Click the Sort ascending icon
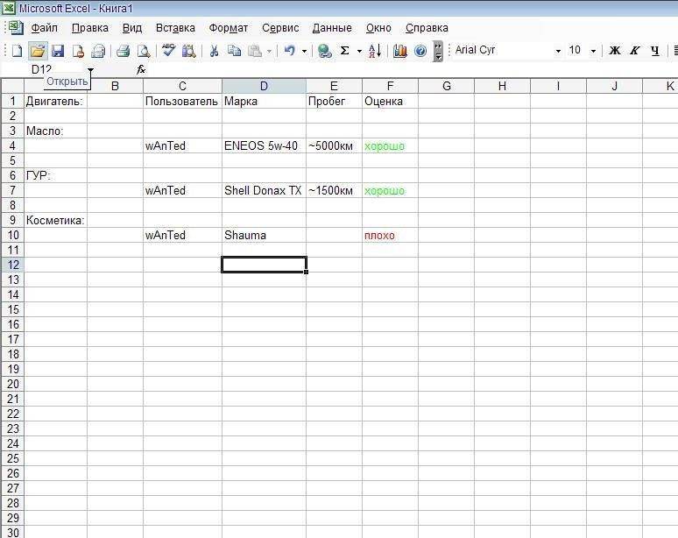This screenshot has height=538, width=678. 374,51
